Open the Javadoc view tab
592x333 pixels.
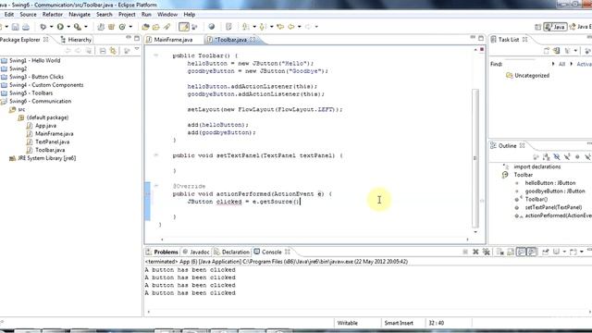pyautogui.click(x=196, y=252)
